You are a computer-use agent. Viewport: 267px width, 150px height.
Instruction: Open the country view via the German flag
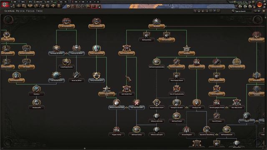(x=5, y=4)
